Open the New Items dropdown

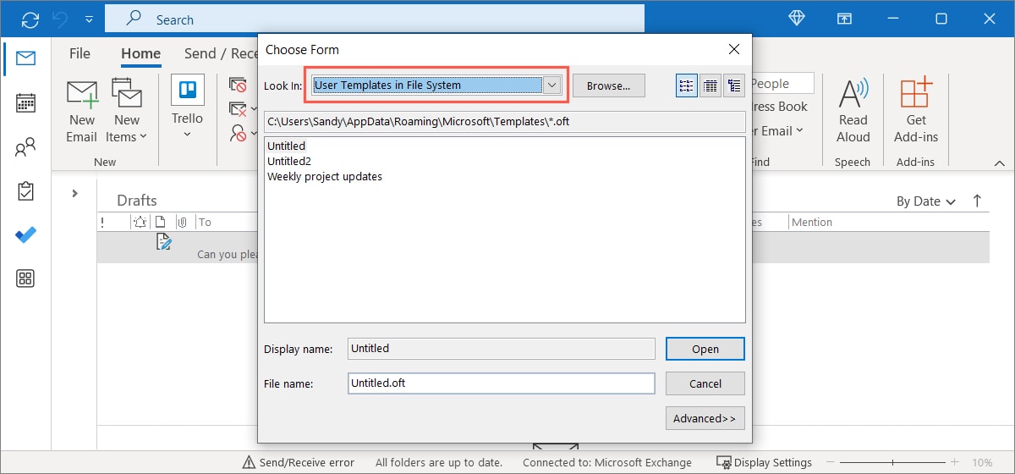pyautogui.click(x=127, y=111)
